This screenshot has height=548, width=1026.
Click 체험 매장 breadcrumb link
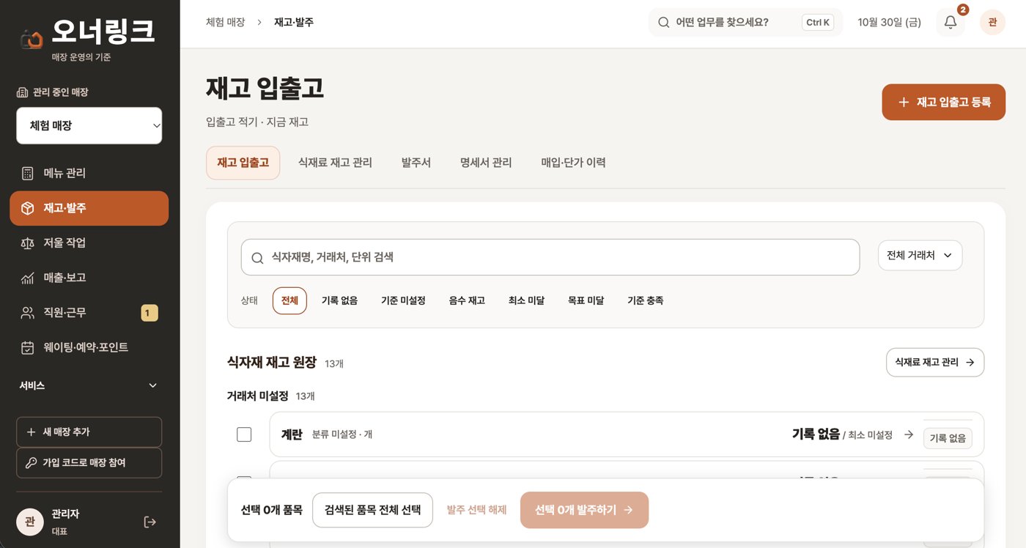[225, 22]
